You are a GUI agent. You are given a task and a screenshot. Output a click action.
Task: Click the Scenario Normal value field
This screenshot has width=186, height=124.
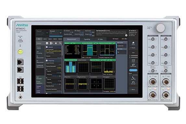54,57
